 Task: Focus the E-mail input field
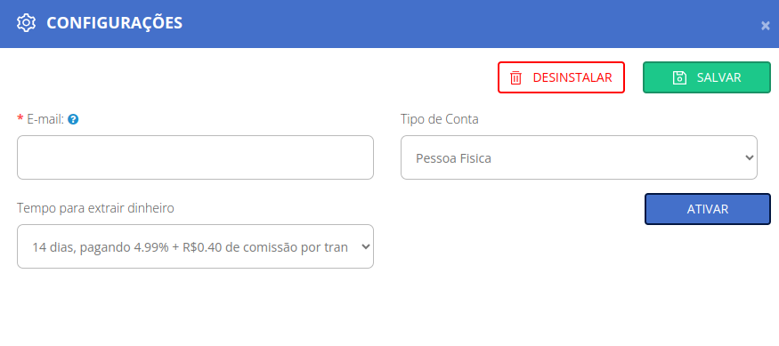[195, 157]
